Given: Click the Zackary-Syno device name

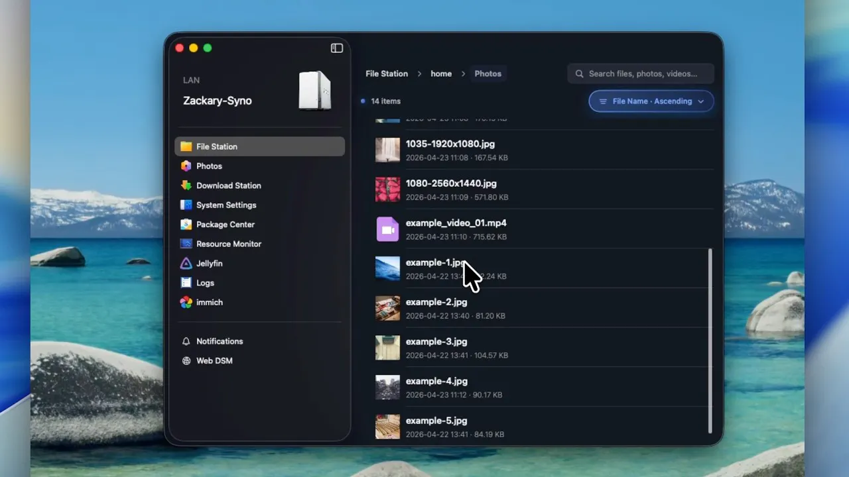Looking at the screenshot, I should 218,101.
